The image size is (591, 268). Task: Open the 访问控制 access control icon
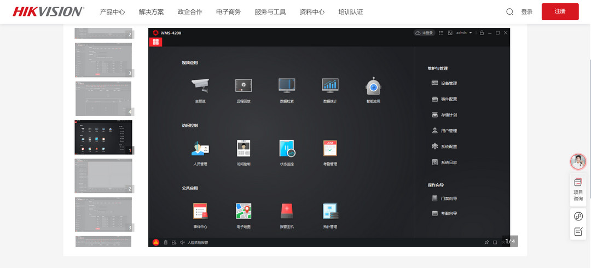[x=244, y=149]
